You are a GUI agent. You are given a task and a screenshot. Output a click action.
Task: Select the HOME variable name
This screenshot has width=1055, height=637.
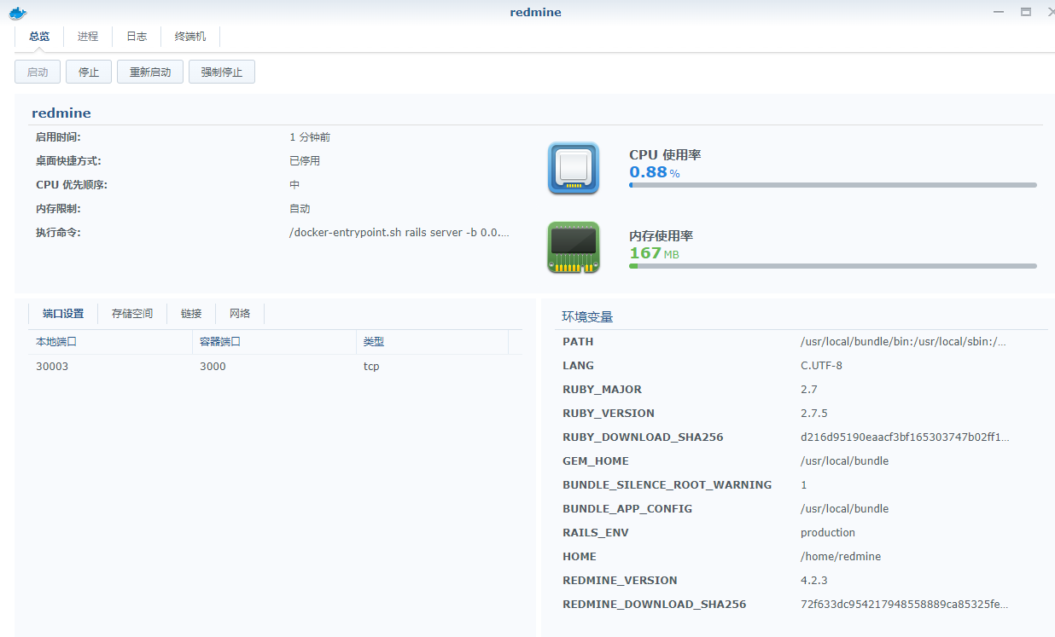[x=580, y=557]
